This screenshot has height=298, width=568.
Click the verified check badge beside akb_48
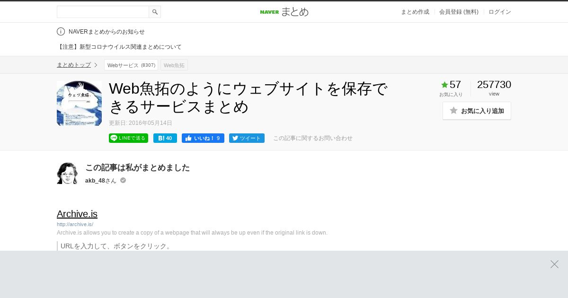click(123, 180)
